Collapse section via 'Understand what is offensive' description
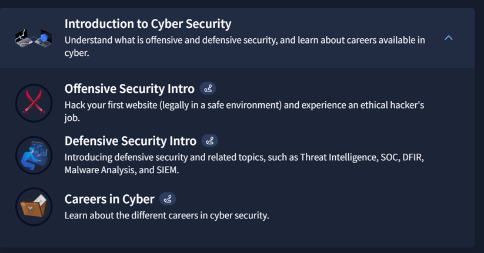The image size is (484, 253). pos(245,46)
